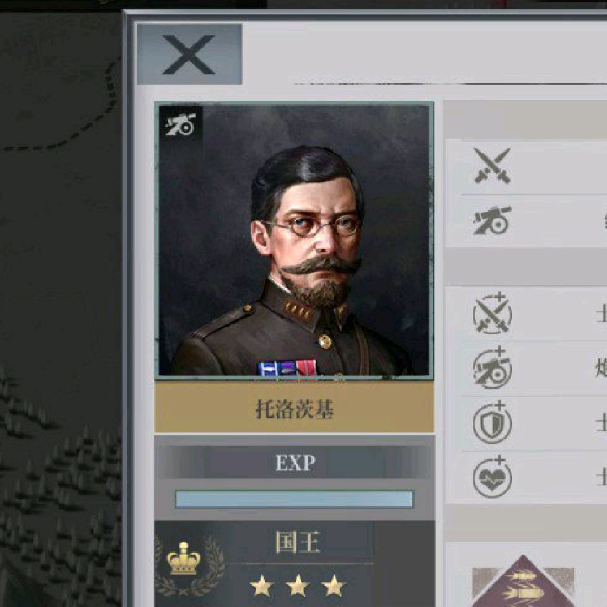Click the cannon artillery stat icon
This screenshot has height=607, width=607.
[492, 220]
